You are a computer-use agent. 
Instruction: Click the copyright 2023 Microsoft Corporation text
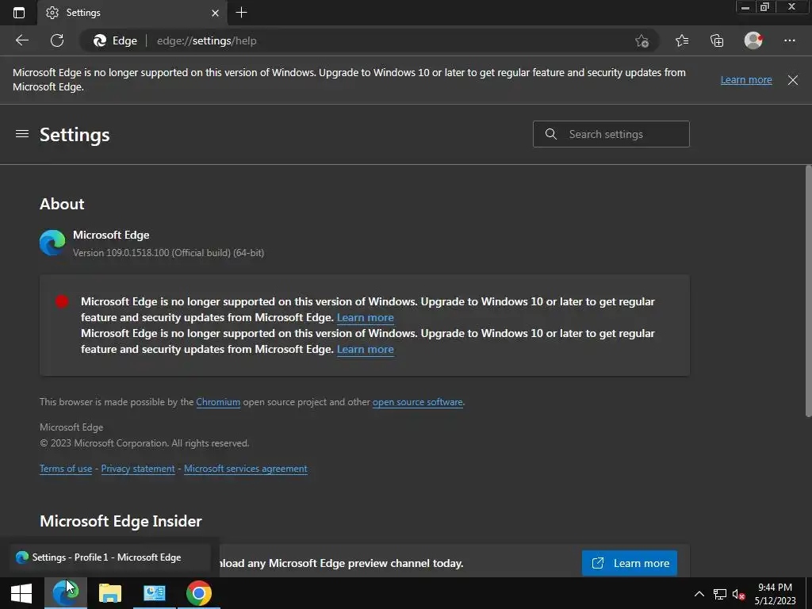coord(144,443)
